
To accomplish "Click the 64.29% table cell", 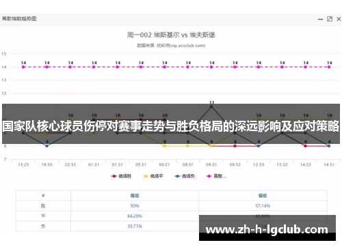I will click(135, 216).
